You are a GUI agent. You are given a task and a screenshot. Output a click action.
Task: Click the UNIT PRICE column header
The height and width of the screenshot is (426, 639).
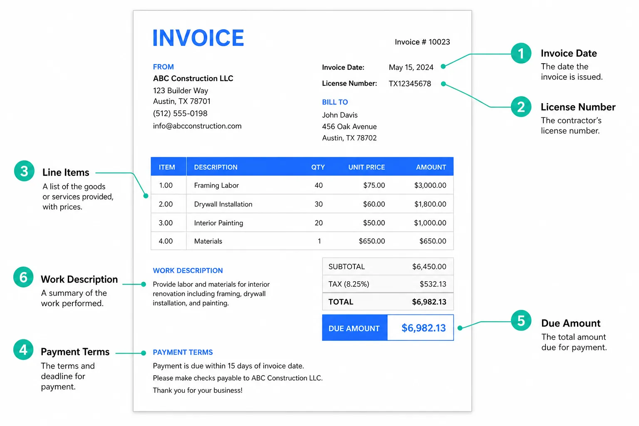click(x=367, y=167)
